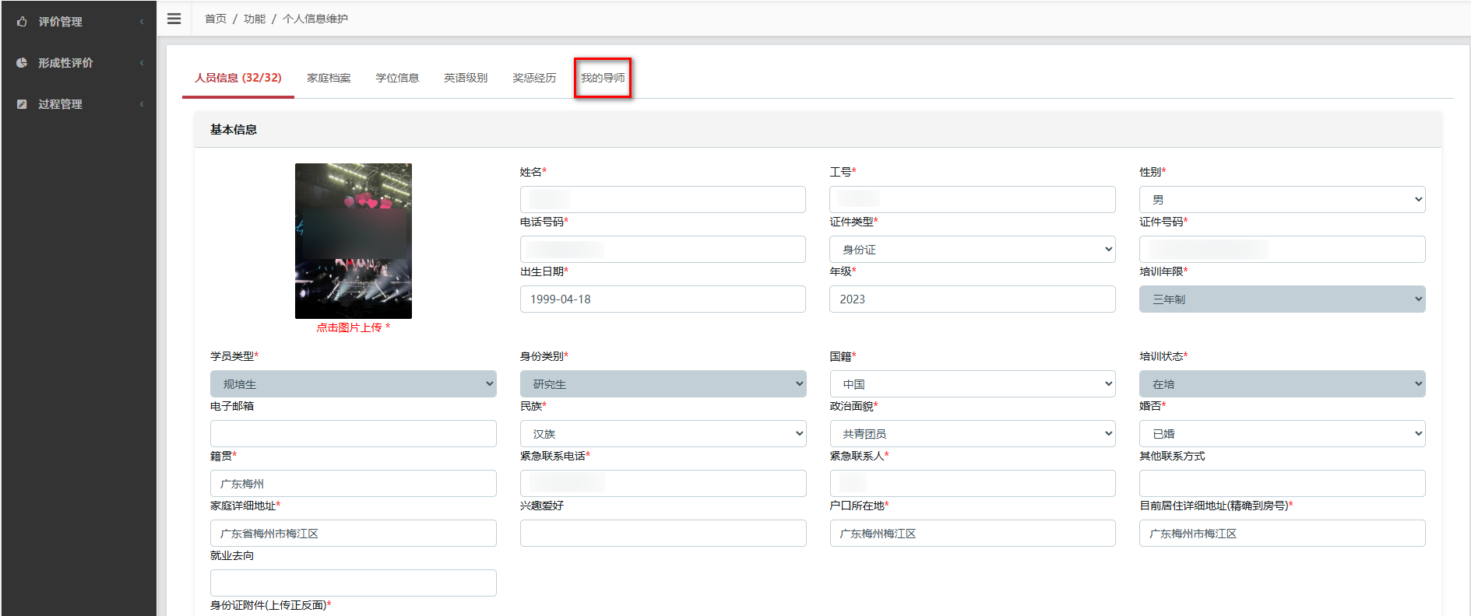Click the 家庭详细地址 field 广东省梅州市梅江区
Viewport: 1471px width, 616px height.
coord(354,533)
